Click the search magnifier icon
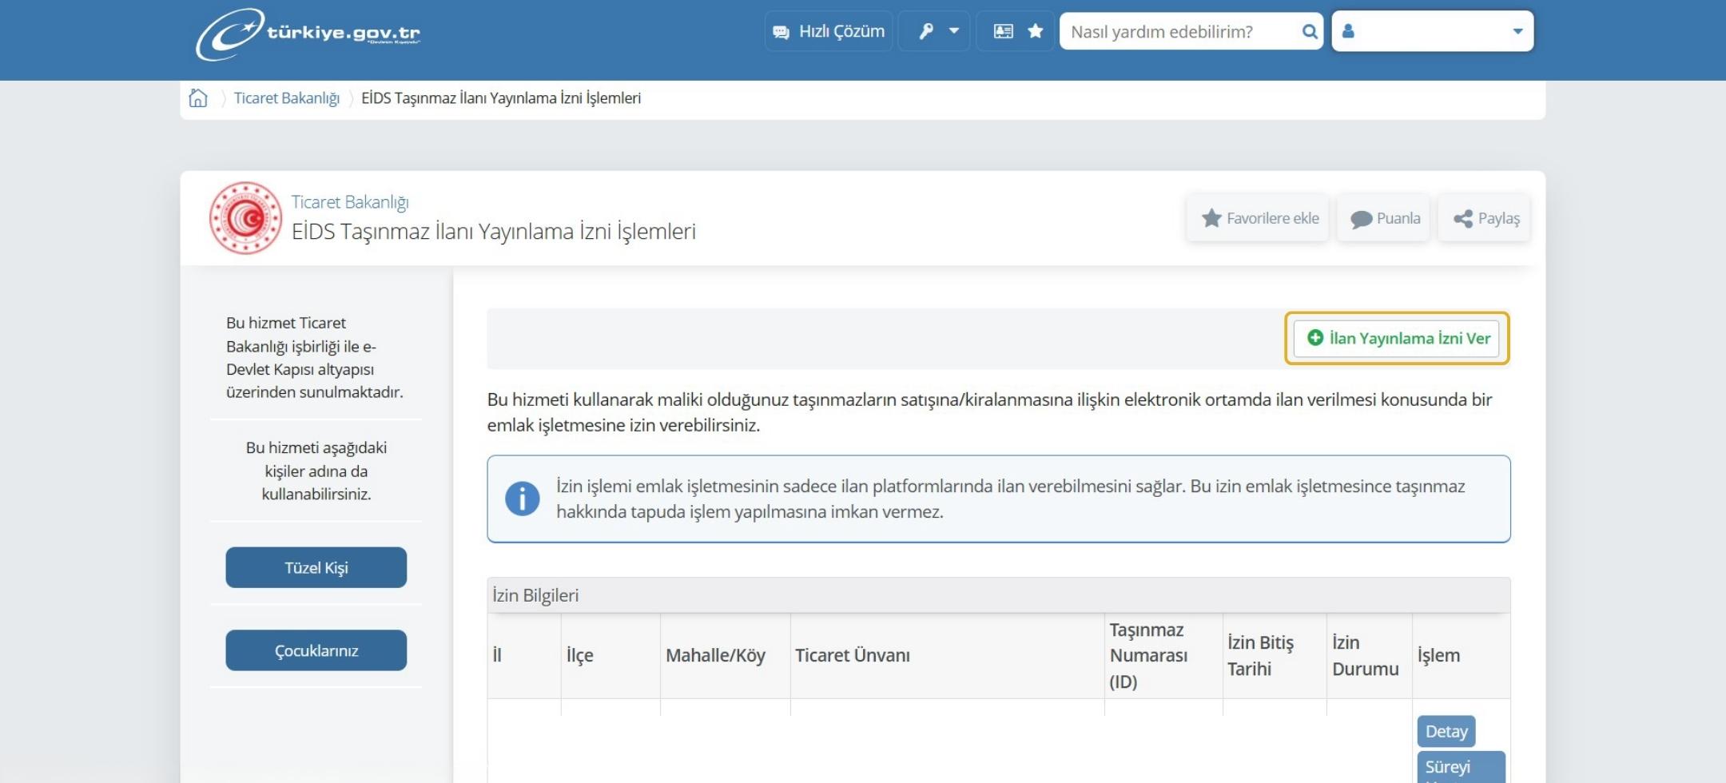1726x783 pixels. pyautogui.click(x=1310, y=31)
